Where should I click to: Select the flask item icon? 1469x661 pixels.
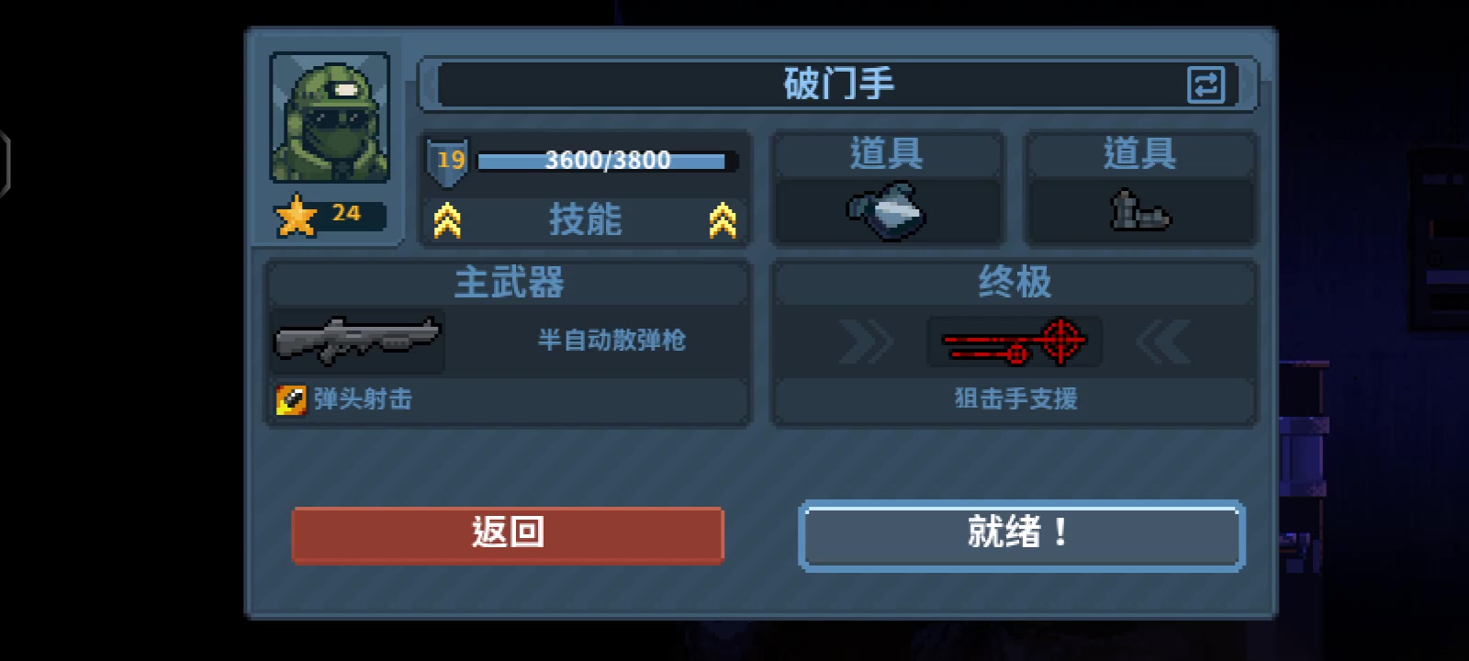pyautogui.click(x=886, y=212)
